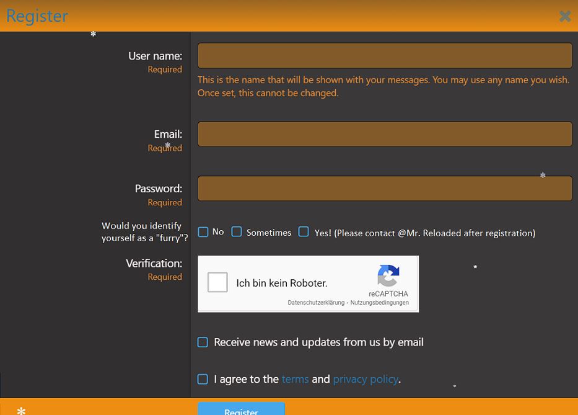Click the "Required" note under Verification

click(165, 277)
